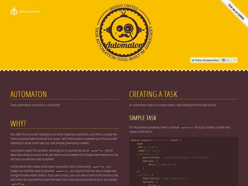
Task: Click the AUTOMATON section heading
Action: (x=29, y=94)
